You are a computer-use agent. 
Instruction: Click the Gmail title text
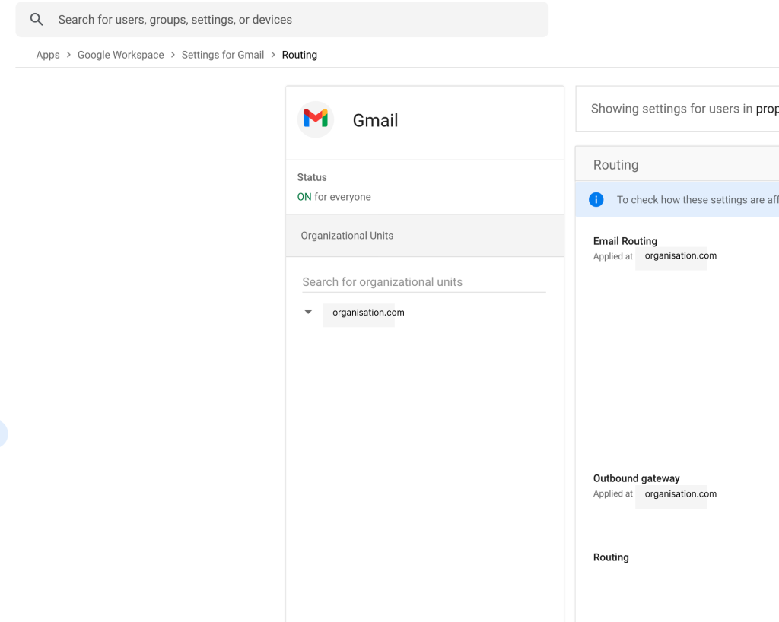click(x=375, y=120)
